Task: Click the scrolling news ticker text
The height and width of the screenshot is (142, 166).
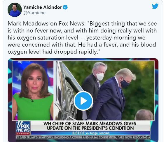Action: (83, 137)
